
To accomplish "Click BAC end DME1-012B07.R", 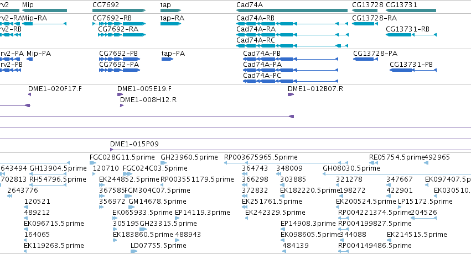I will (x=291, y=94).
